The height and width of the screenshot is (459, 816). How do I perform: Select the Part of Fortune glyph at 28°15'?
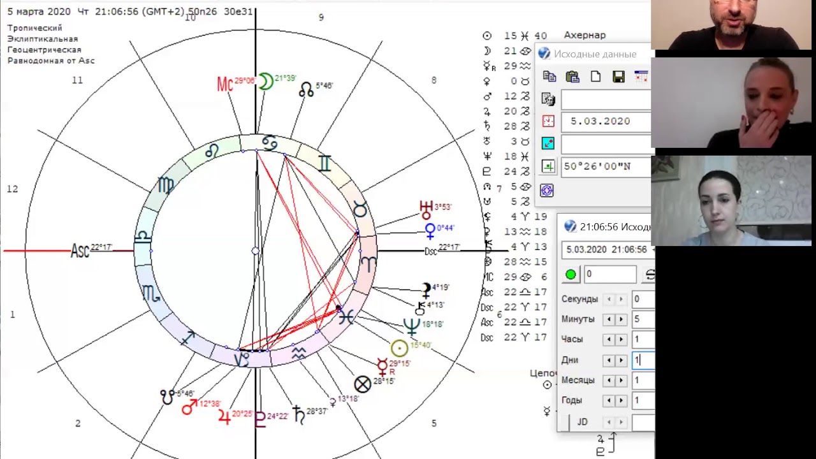[x=363, y=384]
